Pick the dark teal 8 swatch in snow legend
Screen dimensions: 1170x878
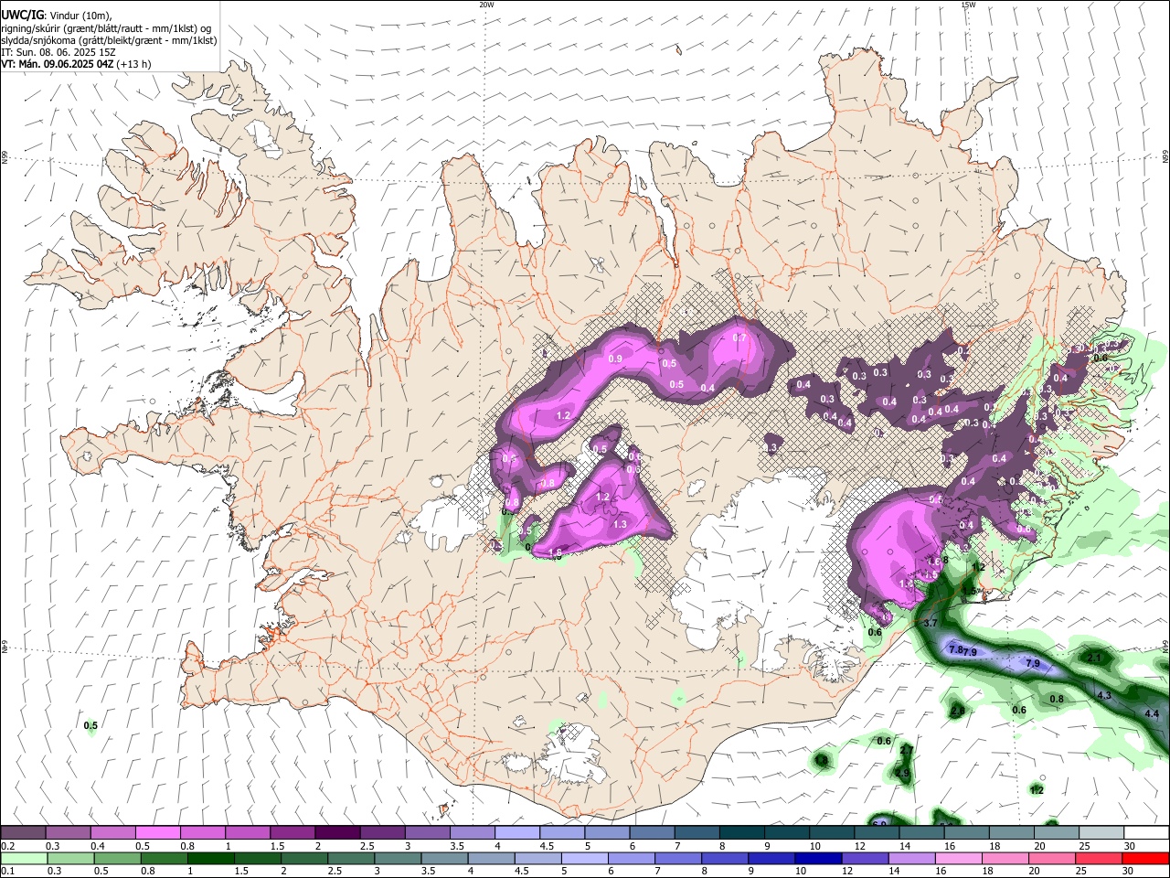(742, 831)
